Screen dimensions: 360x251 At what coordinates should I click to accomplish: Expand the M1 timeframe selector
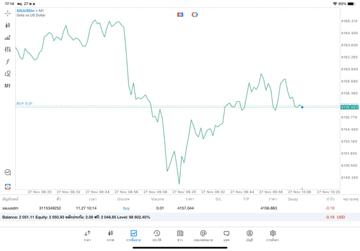pos(8,86)
